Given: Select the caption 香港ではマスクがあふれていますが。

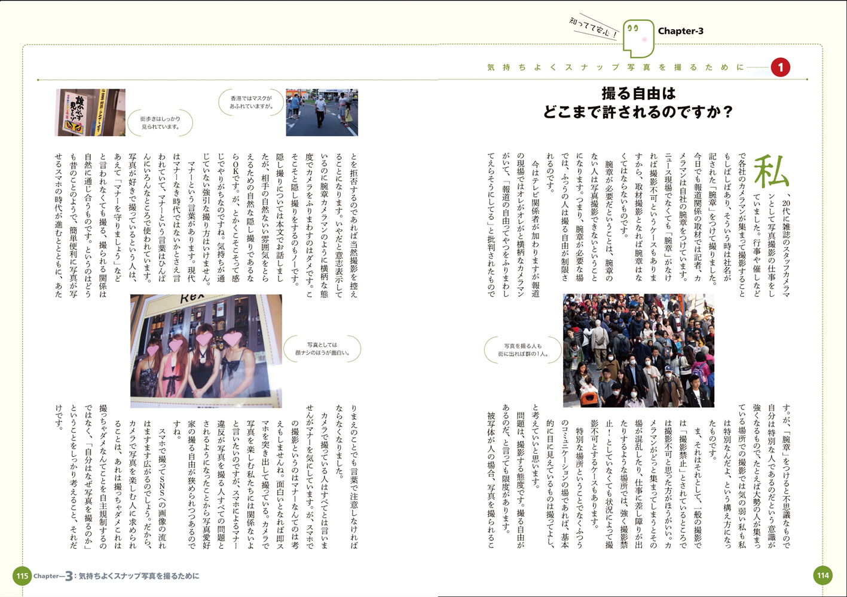Looking at the screenshot, I should [x=250, y=102].
